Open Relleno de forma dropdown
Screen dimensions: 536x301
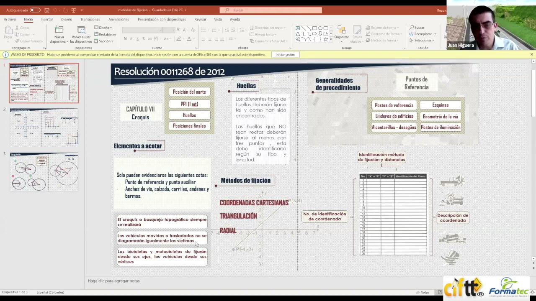(x=381, y=28)
